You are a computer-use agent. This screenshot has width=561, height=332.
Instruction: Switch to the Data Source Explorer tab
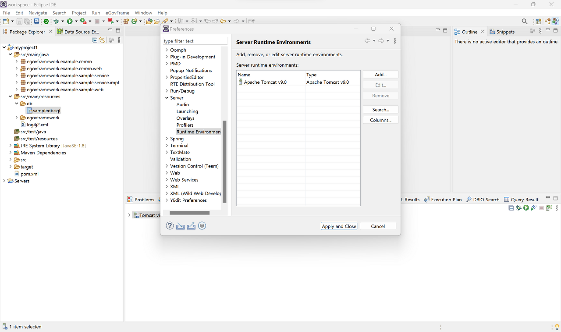click(x=78, y=32)
